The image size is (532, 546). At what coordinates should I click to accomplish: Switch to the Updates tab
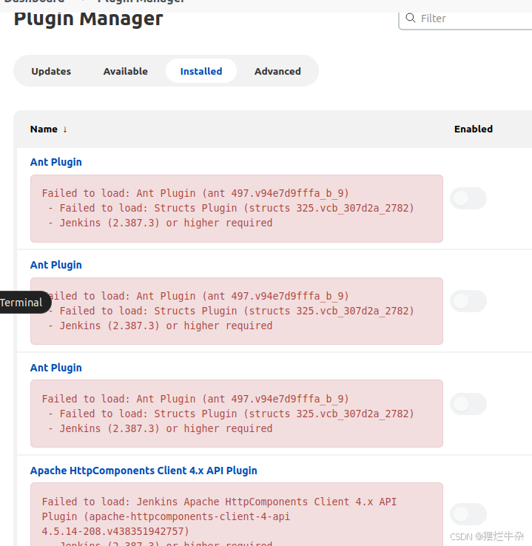point(51,71)
